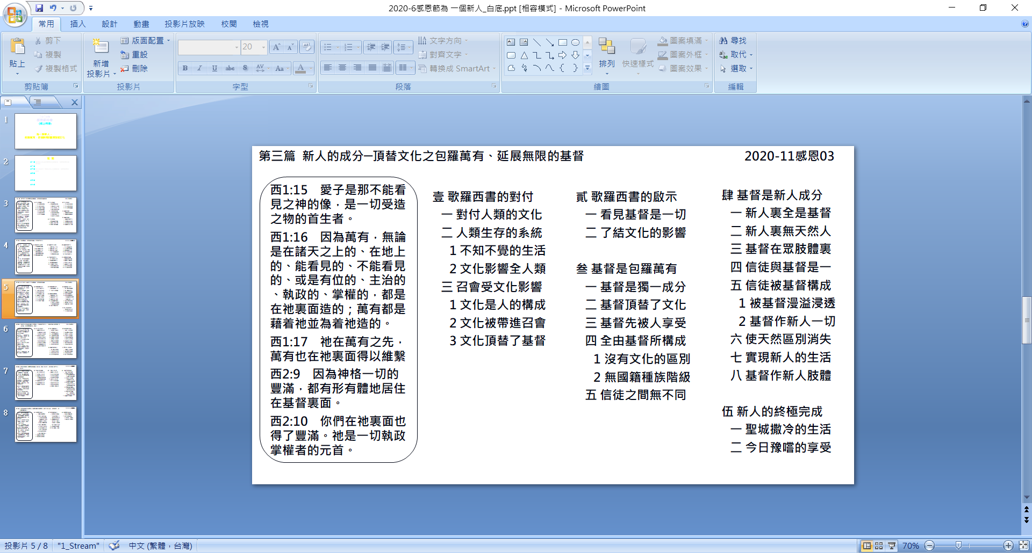Toggle Normal view button in status bar
The image size is (1032, 553).
pyautogui.click(x=866, y=545)
